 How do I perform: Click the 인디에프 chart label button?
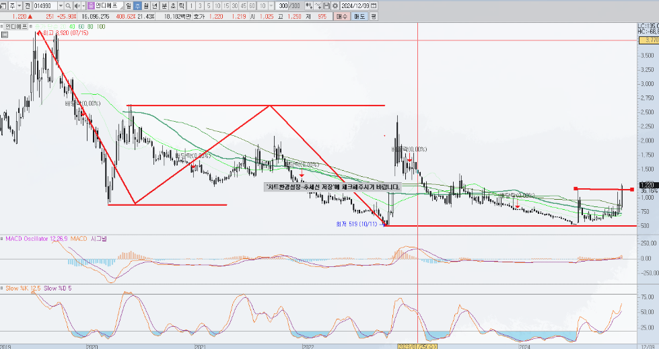[16, 26]
